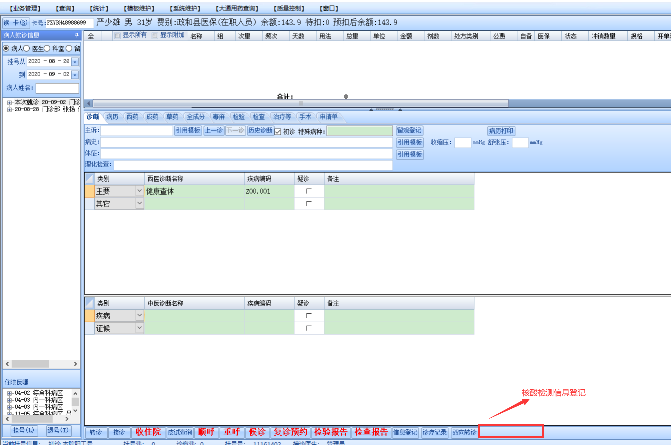The image size is (671, 445).
Task: Click select-all corner of 西医诊断 grid
Action: [89, 179]
